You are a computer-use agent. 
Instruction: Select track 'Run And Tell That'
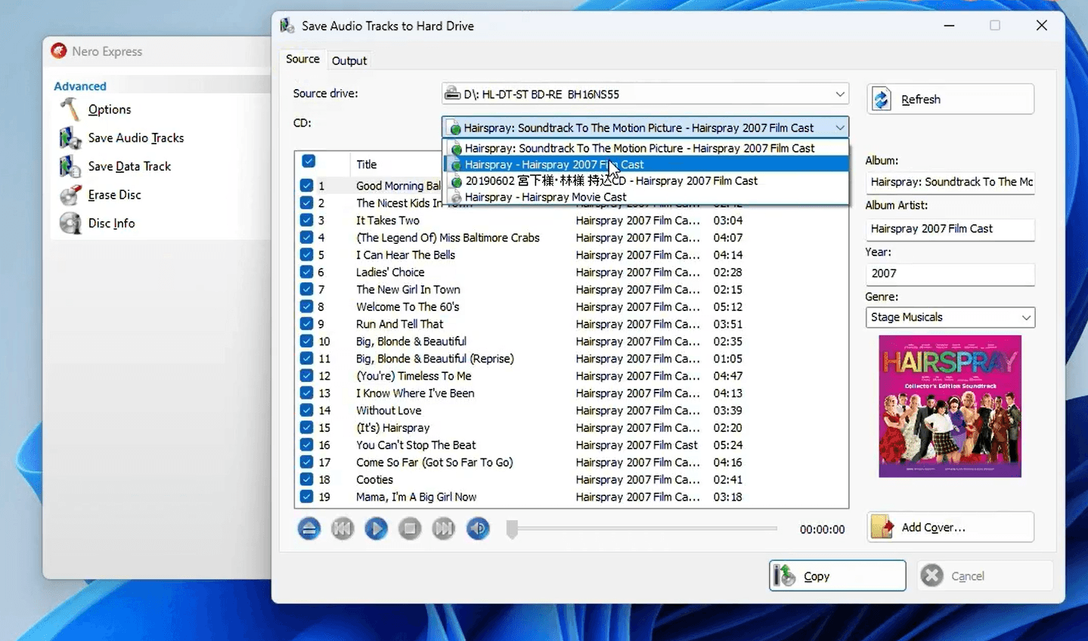click(400, 325)
